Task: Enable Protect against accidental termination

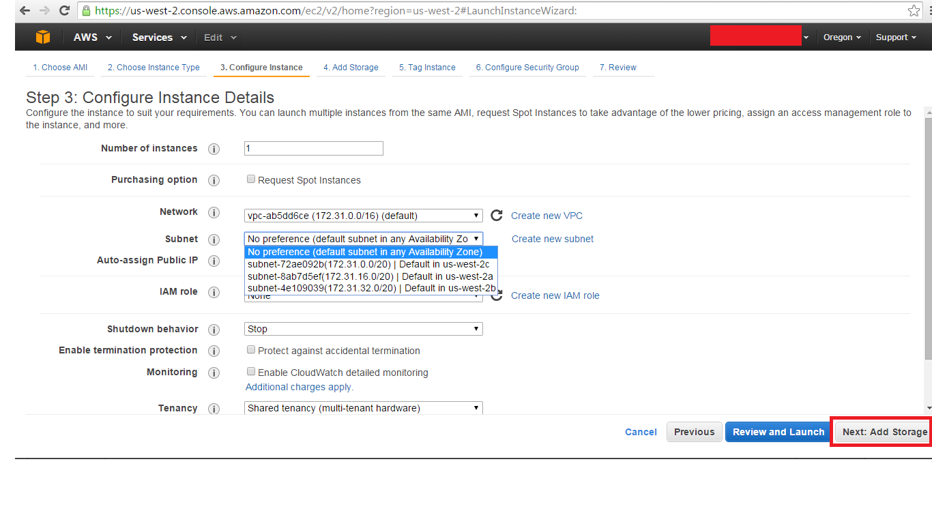Action: coord(251,350)
